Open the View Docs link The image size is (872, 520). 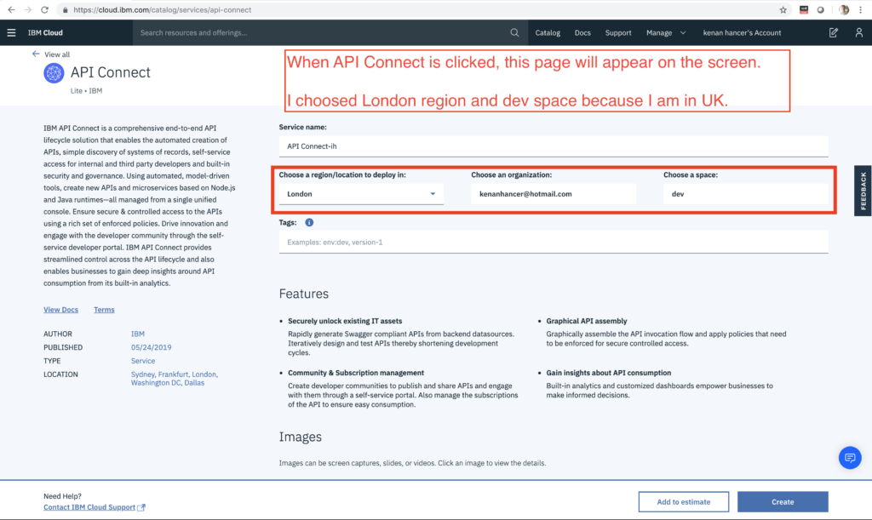coord(60,310)
